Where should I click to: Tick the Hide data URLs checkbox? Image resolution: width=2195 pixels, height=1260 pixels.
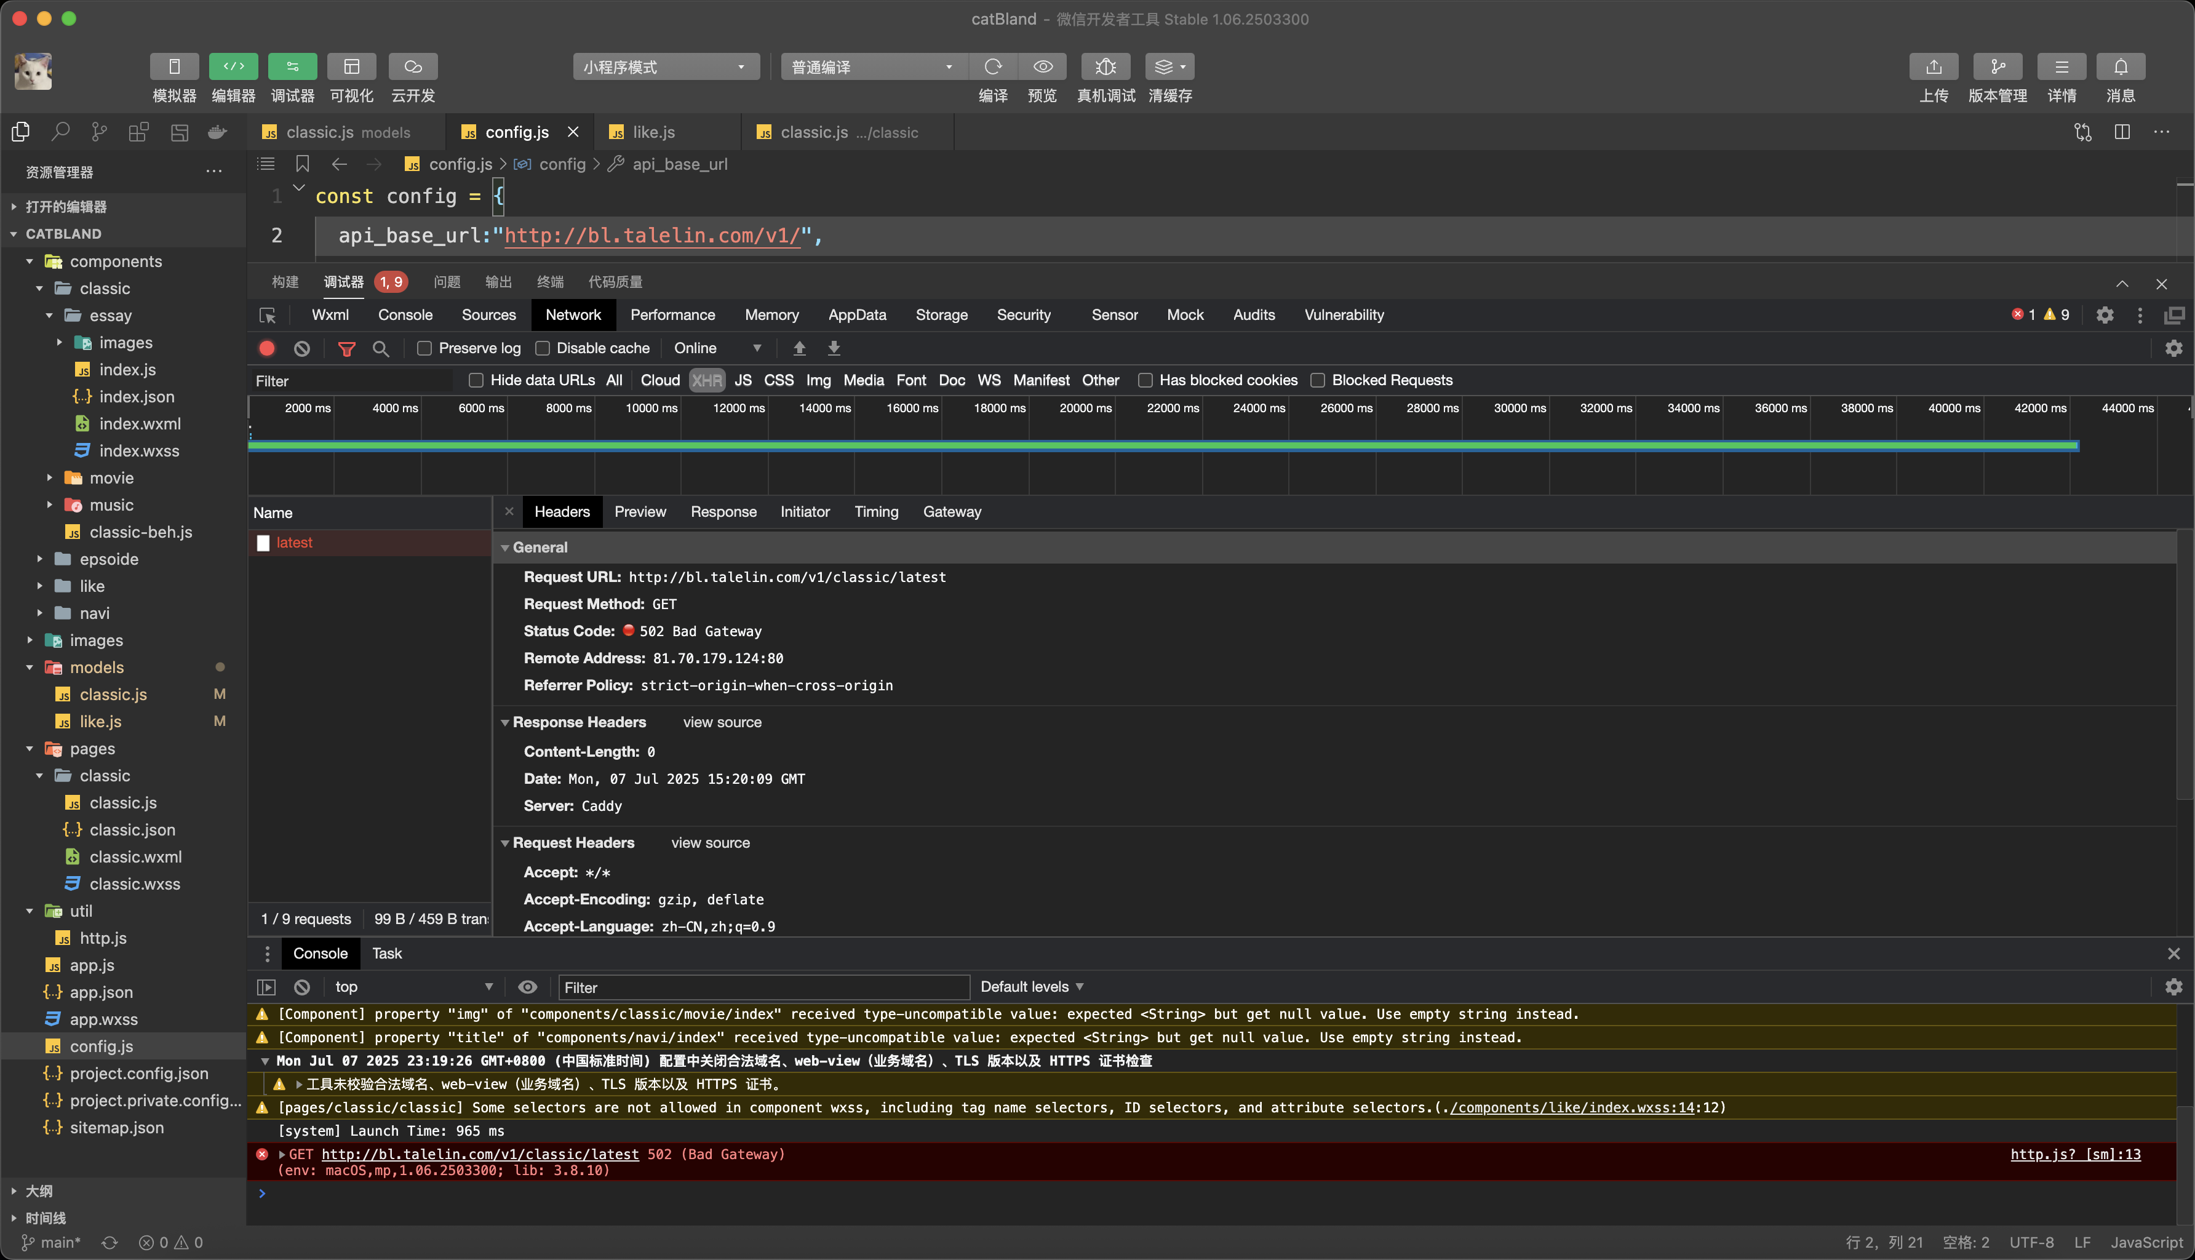click(476, 380)
